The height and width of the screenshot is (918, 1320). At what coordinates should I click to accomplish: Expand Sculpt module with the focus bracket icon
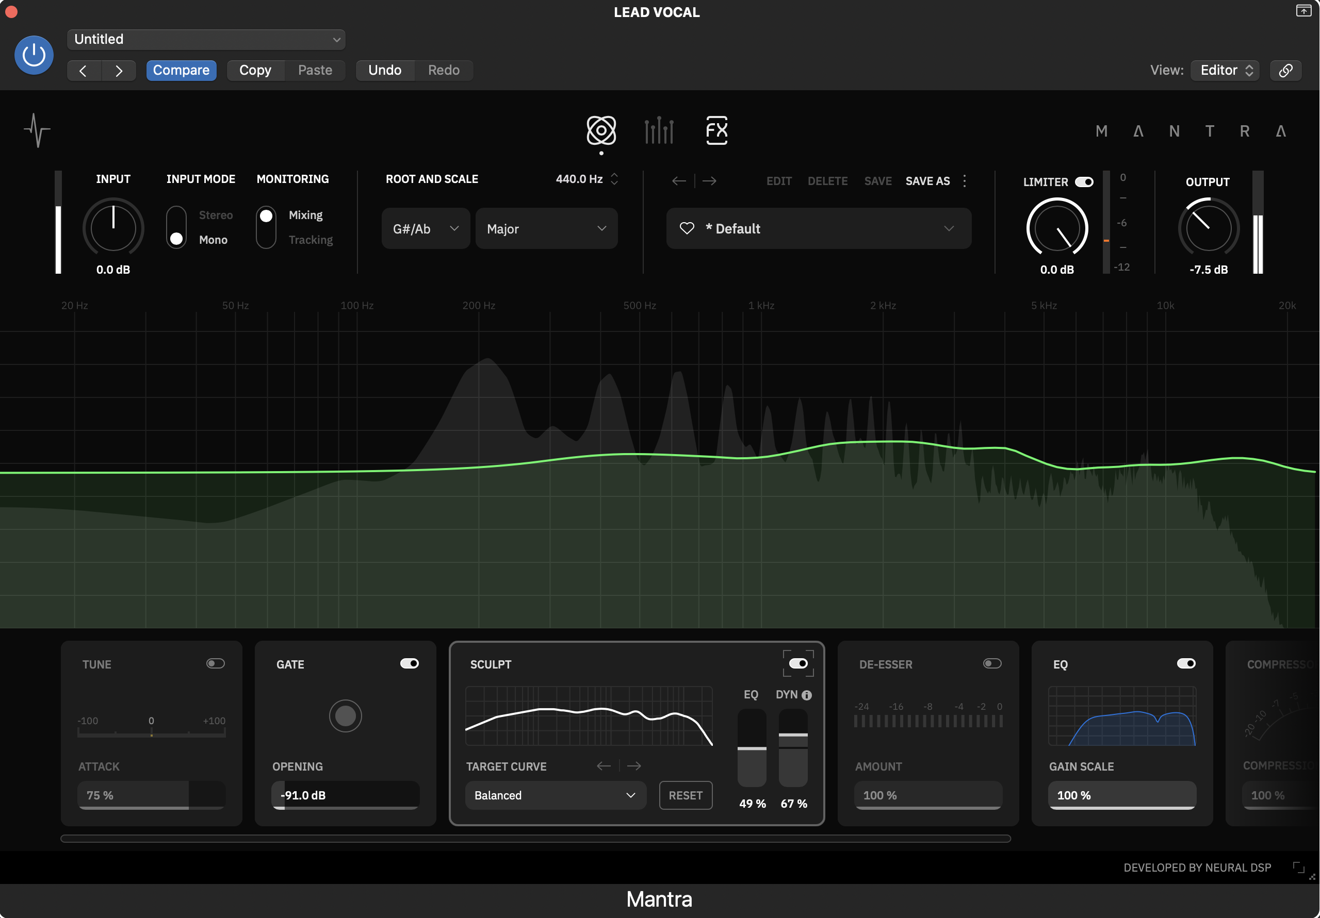tap(798, 663)
